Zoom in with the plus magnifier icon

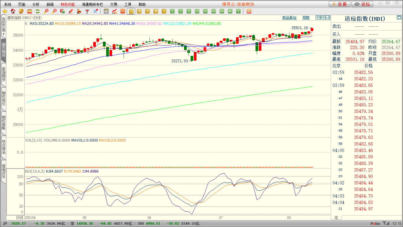click(46, 11)
